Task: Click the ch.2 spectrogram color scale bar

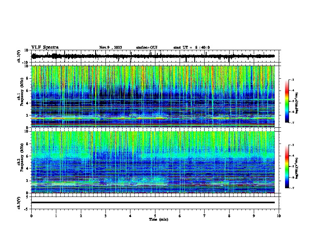Action: 287,166
